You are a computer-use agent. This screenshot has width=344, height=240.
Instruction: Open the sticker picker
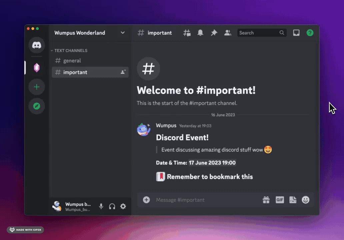tap(293, 200)
